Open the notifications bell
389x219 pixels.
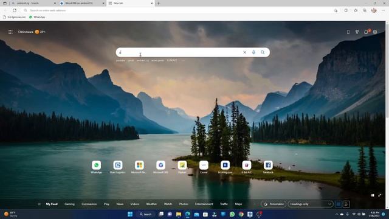(x=366, y=32)
